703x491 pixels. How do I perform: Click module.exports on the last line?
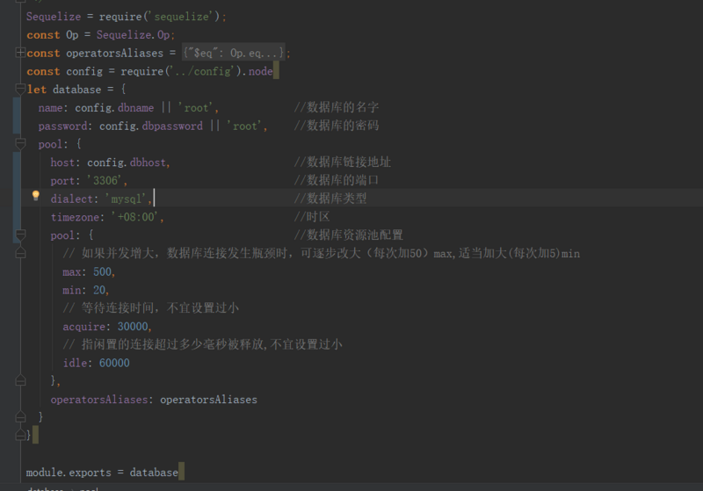click(69, 473)
